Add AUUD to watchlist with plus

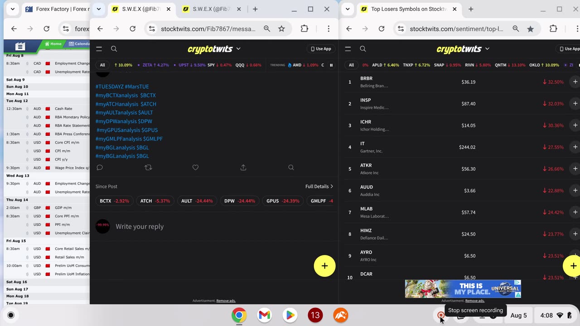[x=575, y=191]
